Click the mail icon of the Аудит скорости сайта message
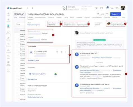The width and height of the screenshot is (133, 107). coord(77,67)
